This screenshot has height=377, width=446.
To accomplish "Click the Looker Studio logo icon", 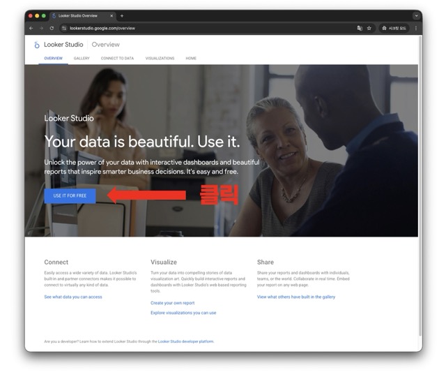I will [37, 45].
